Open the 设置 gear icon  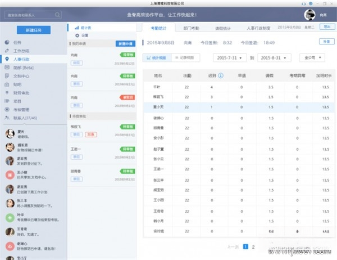click(x=77, y=35)
